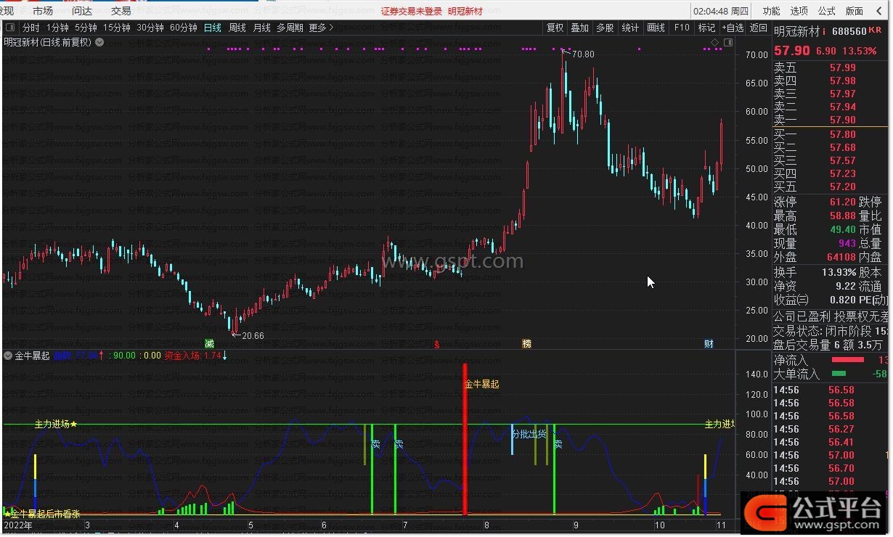Click the 资金入场 indicator value
The height and width of the screenshot is (537, 893).
coord(192,356)
